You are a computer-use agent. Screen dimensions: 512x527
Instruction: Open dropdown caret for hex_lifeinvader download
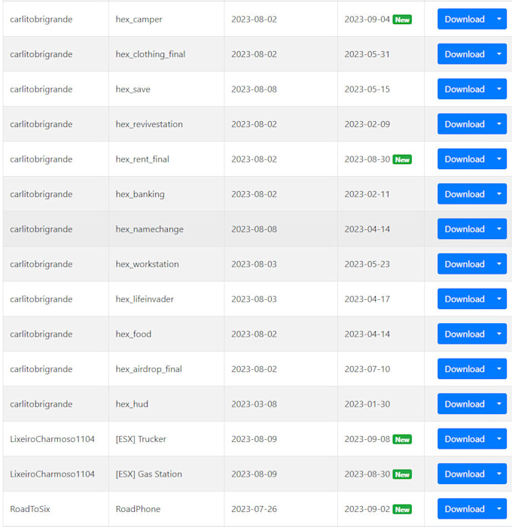(499, 298)
